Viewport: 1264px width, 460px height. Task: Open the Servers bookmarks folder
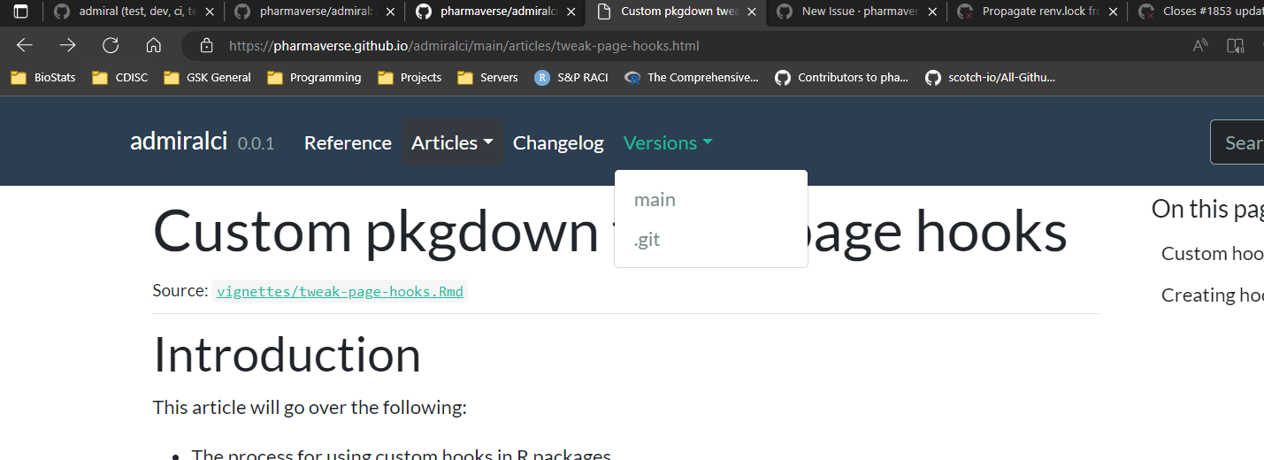coord(488,77)
